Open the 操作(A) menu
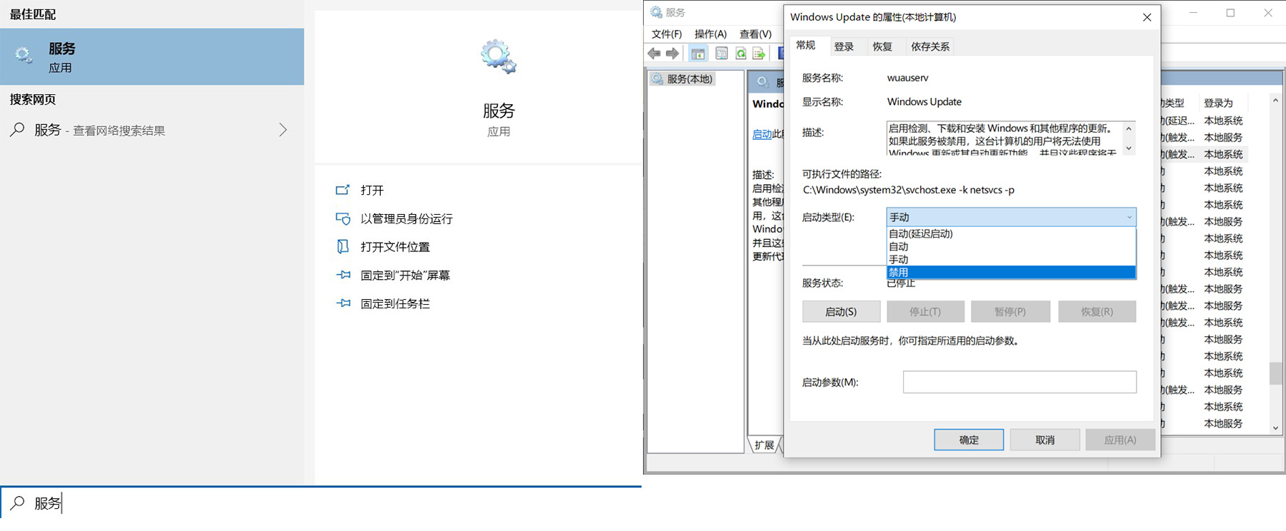This screenshot has width=1286, height=531. tap(710, 34)
